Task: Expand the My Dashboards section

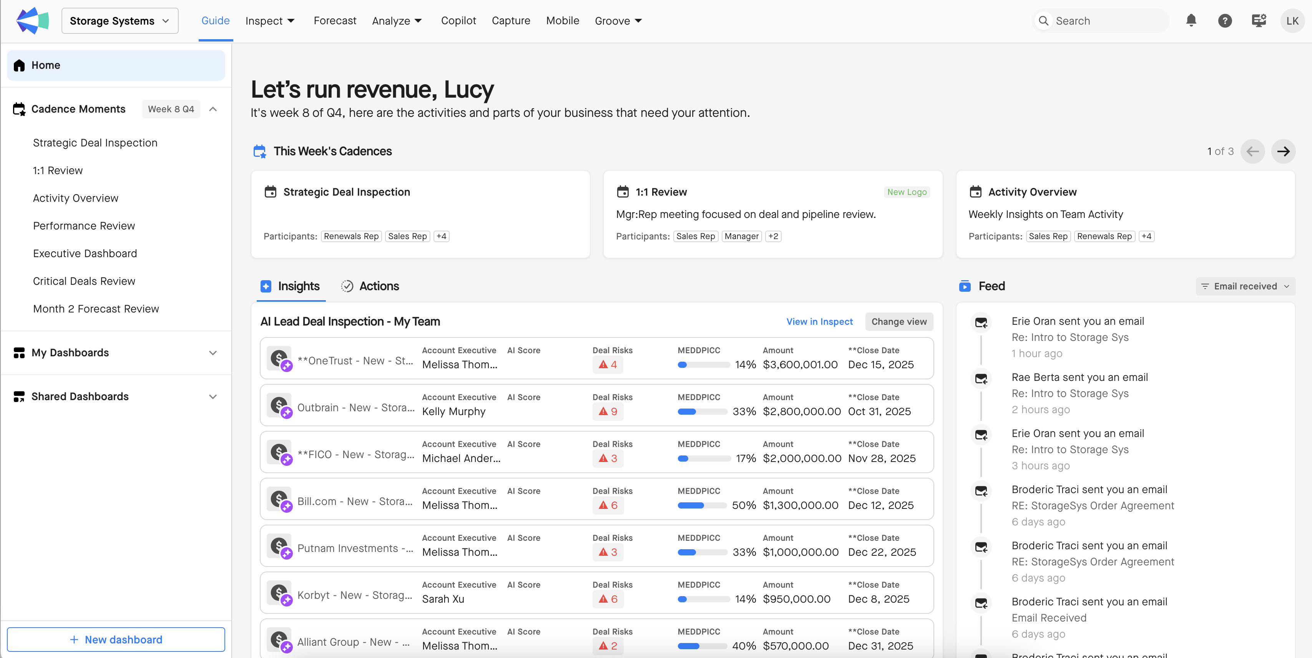Action: tap(213, 353)
